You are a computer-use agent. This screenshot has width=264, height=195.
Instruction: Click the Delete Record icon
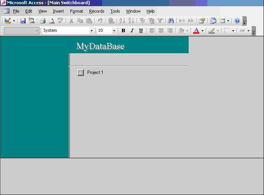(x=191, y=21)
